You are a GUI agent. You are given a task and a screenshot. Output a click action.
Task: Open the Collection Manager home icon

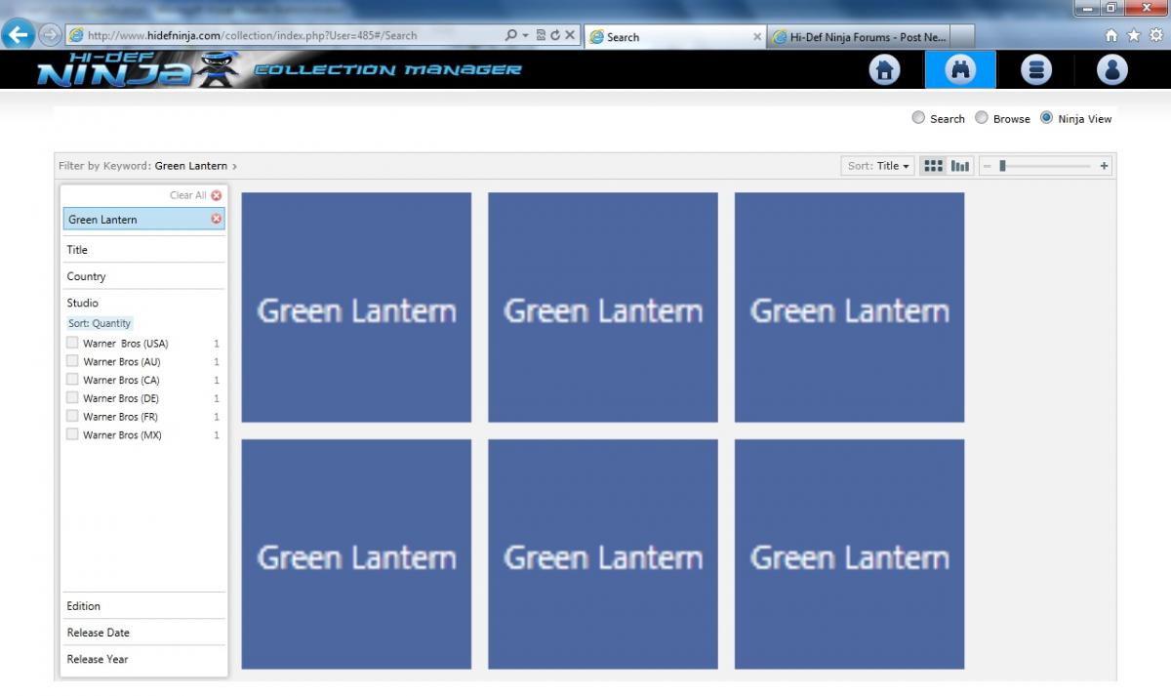click(x=885, y=70)
